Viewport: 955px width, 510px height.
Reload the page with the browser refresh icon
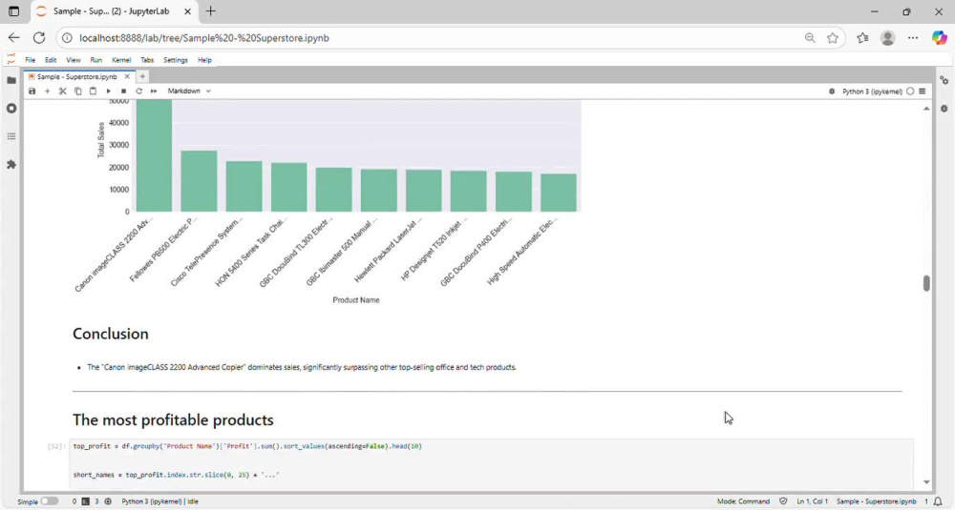click(x=39, y=38)
